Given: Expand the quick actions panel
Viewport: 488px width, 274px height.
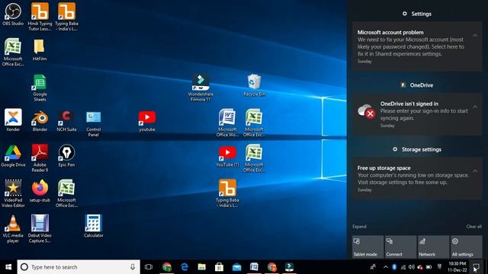Looking at the screenshot, I should click(x=359, y=227).
